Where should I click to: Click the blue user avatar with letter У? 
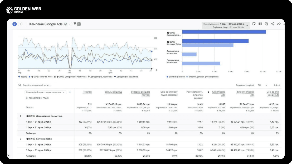click(x=14, y=24)
